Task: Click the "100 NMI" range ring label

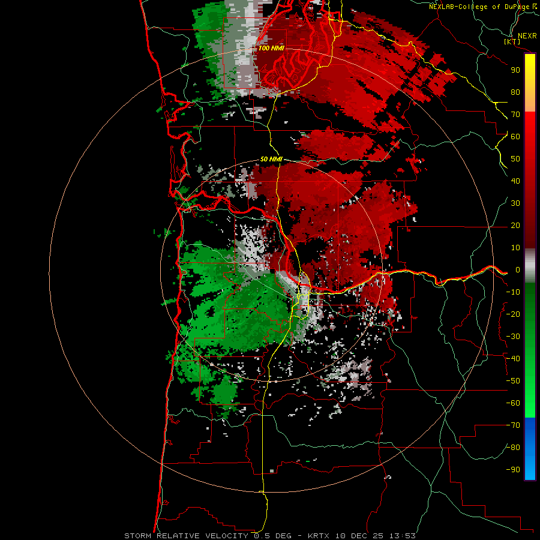Action: tap(271, 48)
